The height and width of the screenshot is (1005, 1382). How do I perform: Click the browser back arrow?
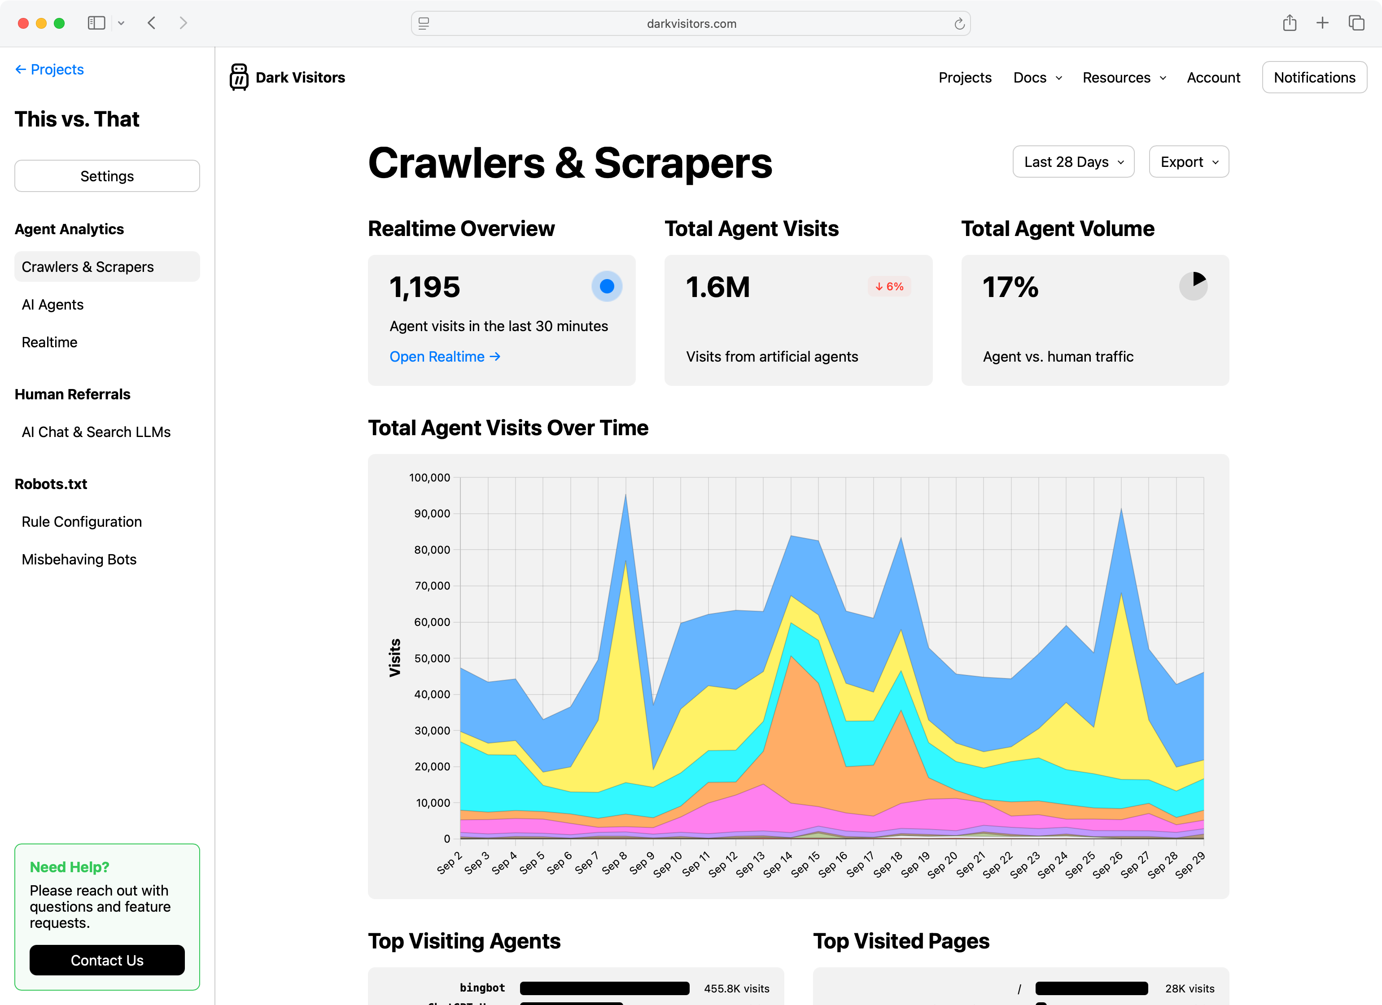pyautogui.click(x=152, y=23)
